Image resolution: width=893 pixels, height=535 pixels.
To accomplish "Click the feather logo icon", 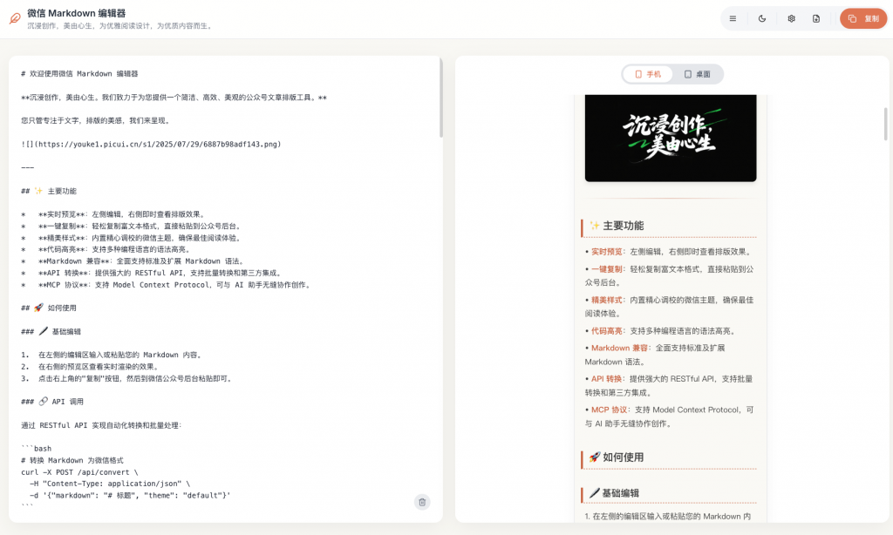I will coord(15,19).
